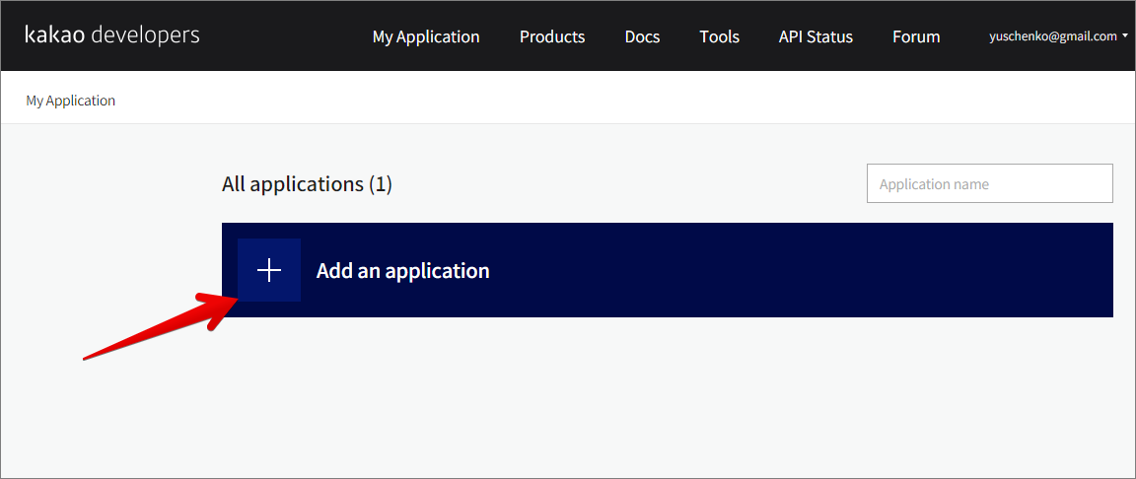Viewport: 1136px width, 479px height.
Task: Click the caret arrow beside the account email
Action: pyautogui.click(x=1125, y=36)
